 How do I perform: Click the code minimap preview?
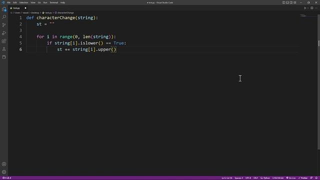303,15
